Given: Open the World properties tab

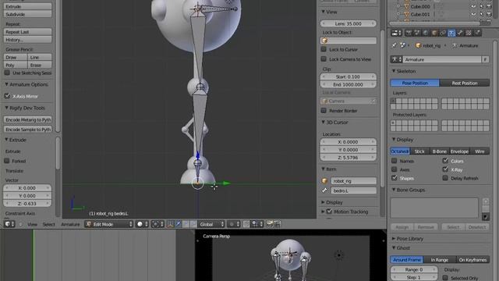Looking at the screenshot, I should pos(426,33).
